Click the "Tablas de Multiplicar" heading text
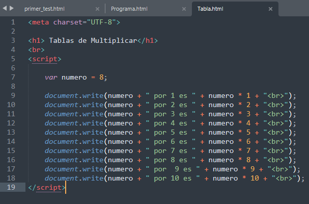 pyautogui.click(x=93, y=40)
